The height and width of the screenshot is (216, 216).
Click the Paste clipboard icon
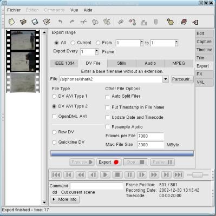tap(107, 22)
